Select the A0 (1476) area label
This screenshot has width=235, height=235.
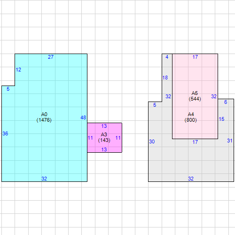click(x=44, y=117)
